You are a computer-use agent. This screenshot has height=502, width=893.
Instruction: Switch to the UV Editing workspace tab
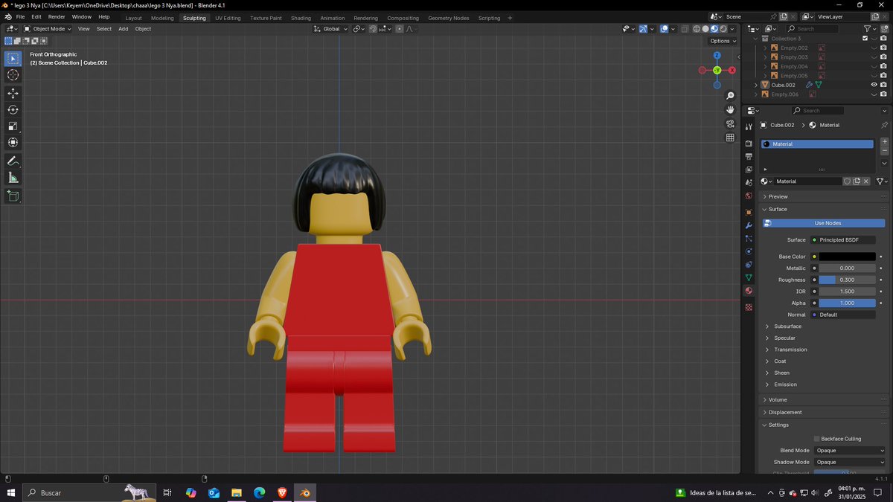tap(228, 18)
